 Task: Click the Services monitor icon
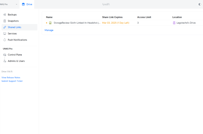[5, 33]
